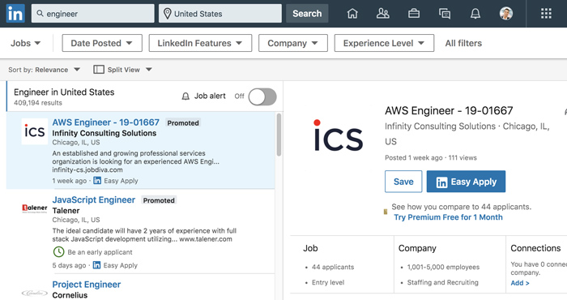
Task: Click 'Be an early applicant' text
Action: point(100,252)
